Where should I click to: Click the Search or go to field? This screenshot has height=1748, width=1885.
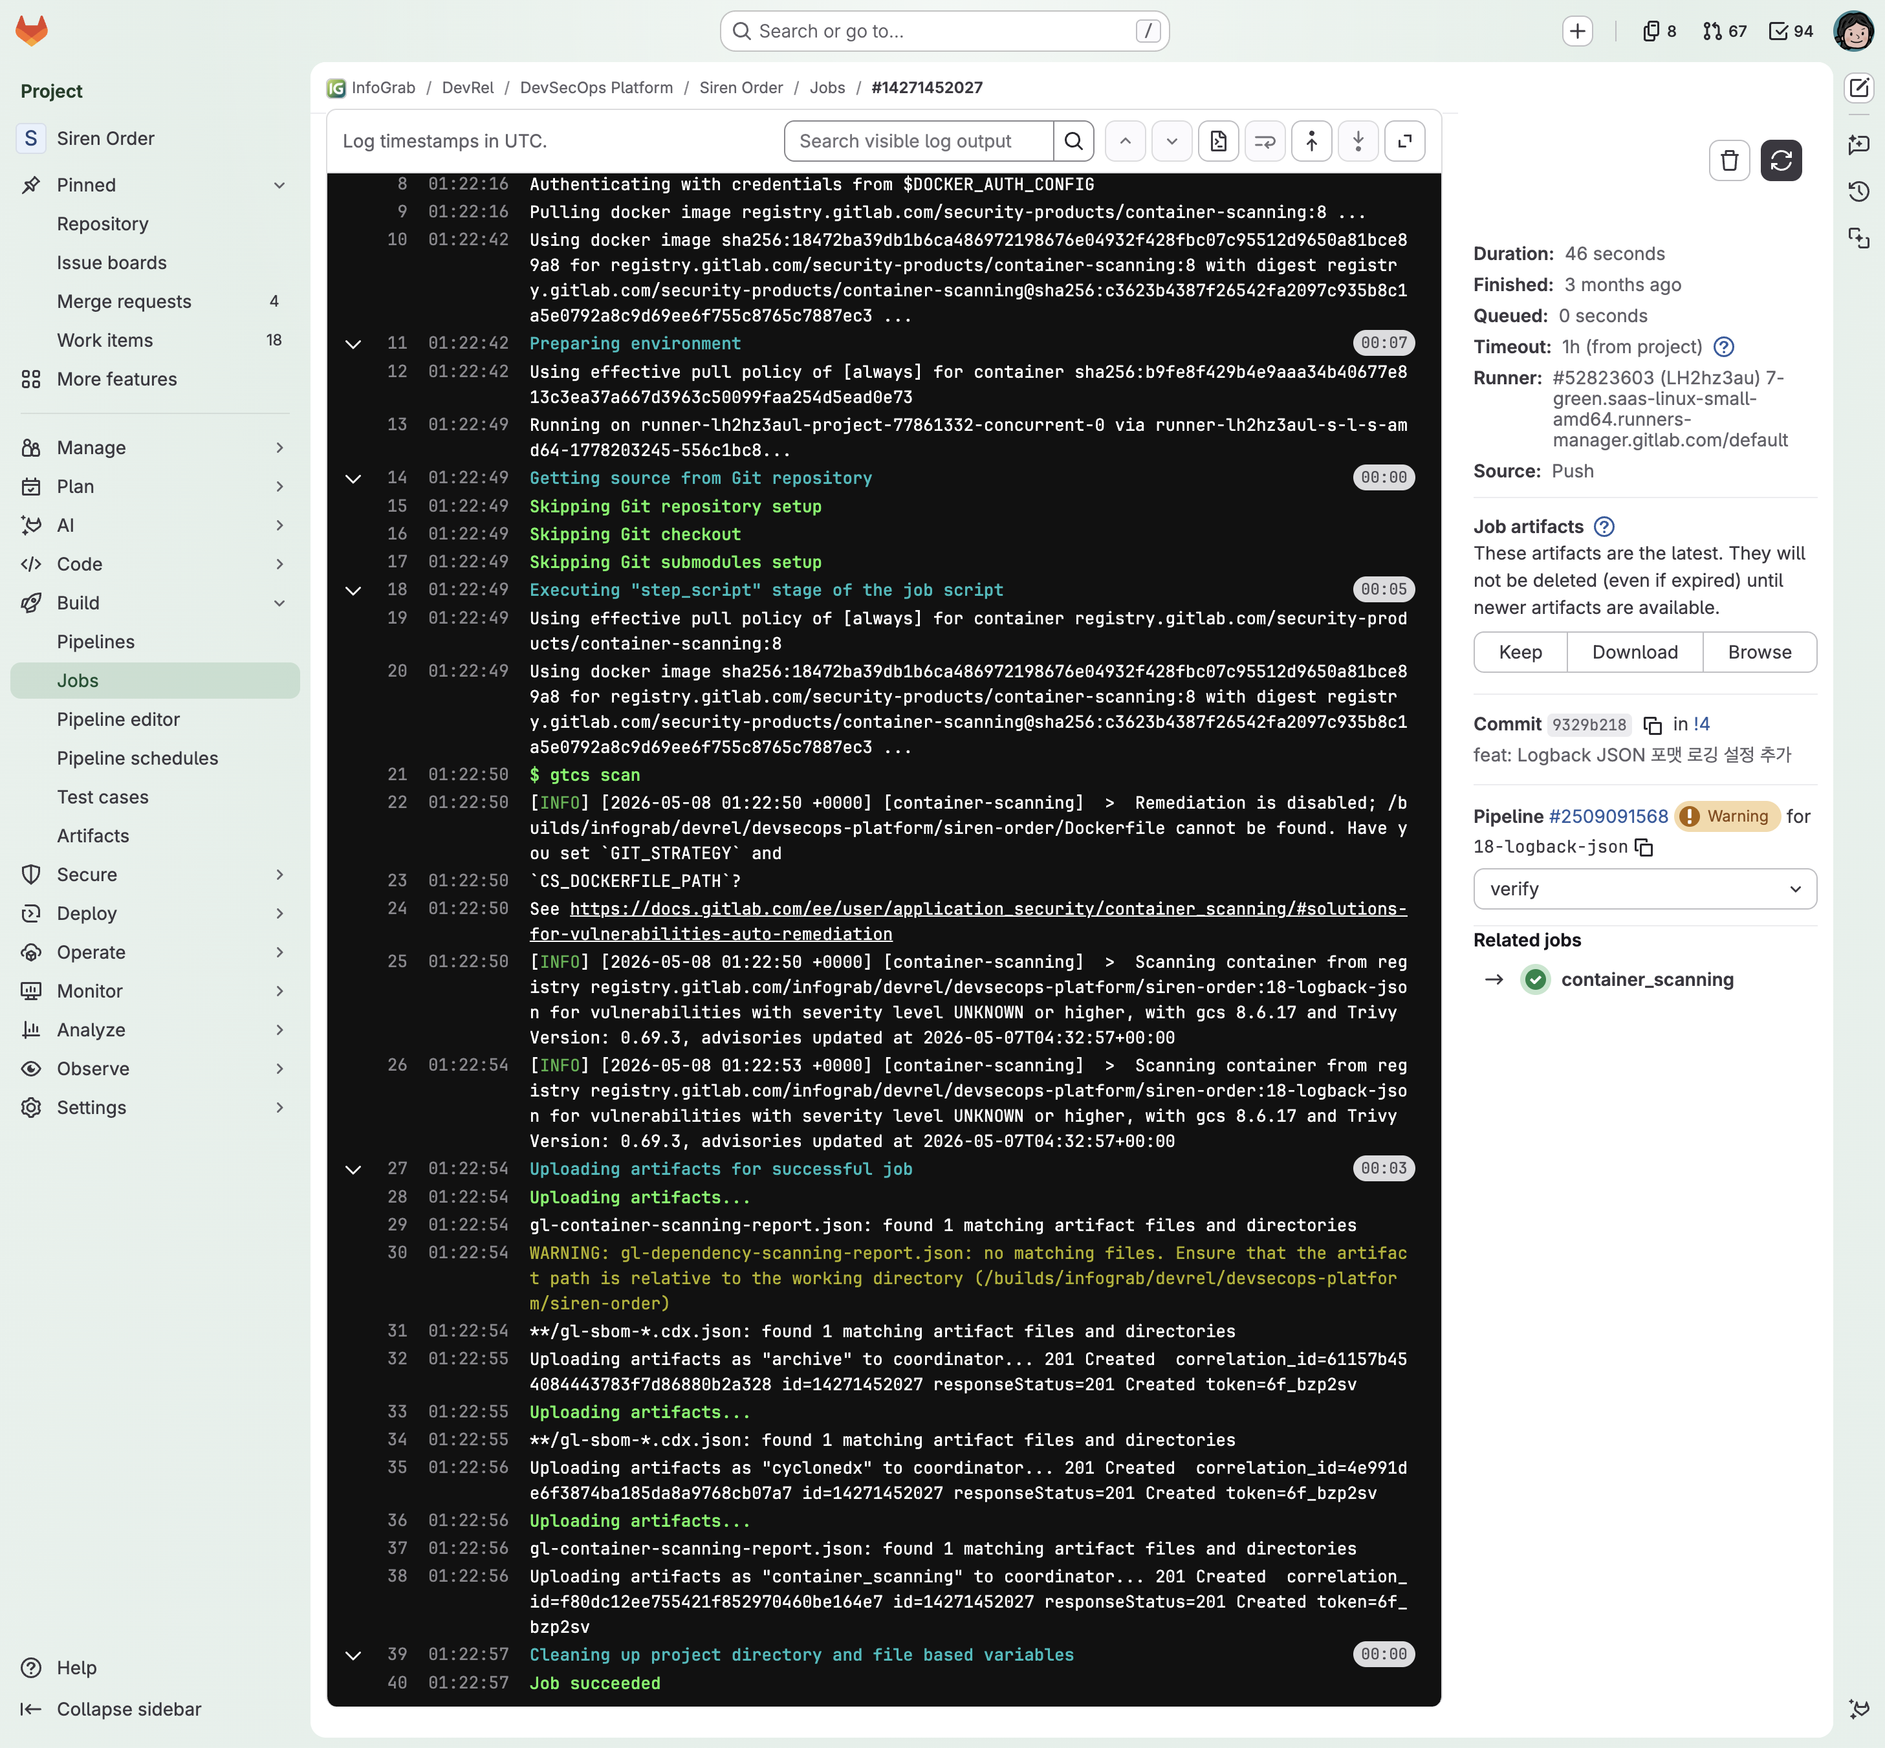[944, 31]
